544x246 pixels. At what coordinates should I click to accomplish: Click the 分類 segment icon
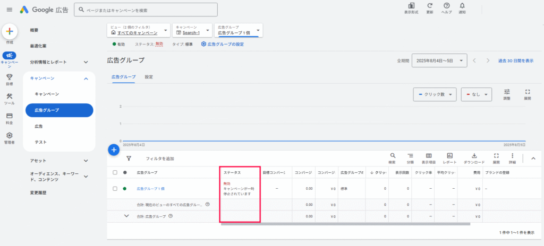(x=411, y=155)
